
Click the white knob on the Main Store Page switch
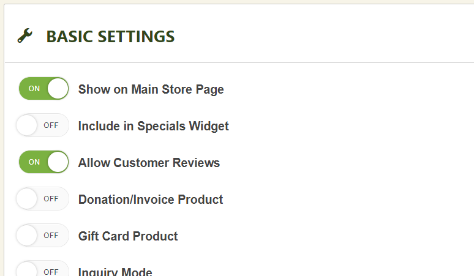(58, 89)
